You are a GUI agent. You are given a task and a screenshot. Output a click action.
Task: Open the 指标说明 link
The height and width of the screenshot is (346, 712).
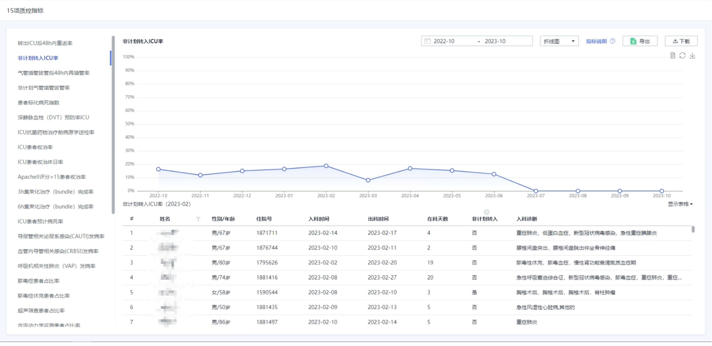tap(596, 41)
